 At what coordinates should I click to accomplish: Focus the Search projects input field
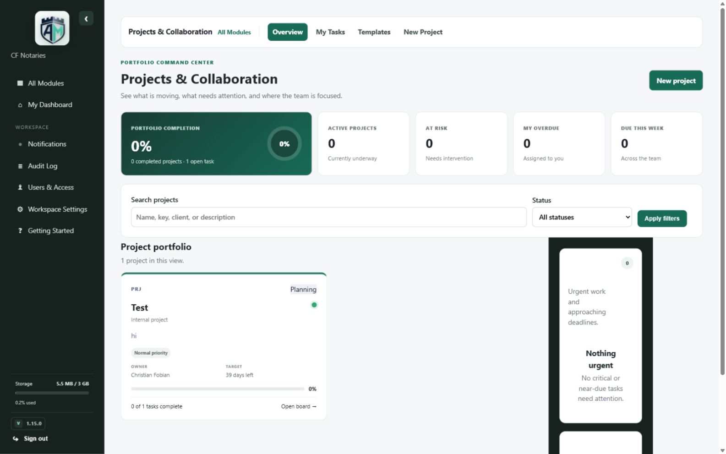click(328, 217)
